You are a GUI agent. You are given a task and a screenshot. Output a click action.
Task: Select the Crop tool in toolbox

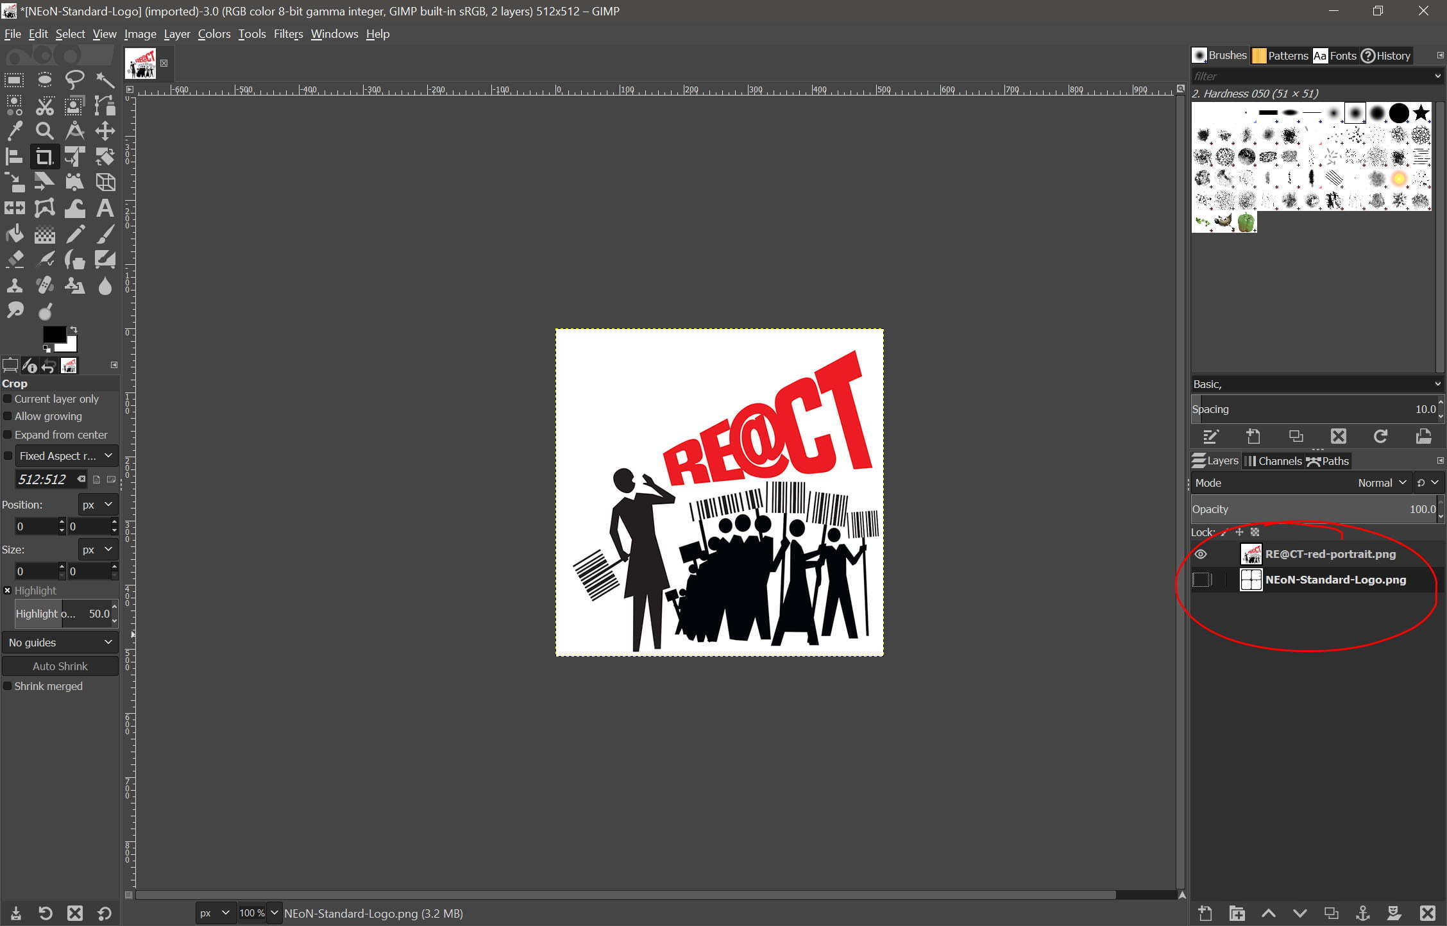(x=44, y=157)
